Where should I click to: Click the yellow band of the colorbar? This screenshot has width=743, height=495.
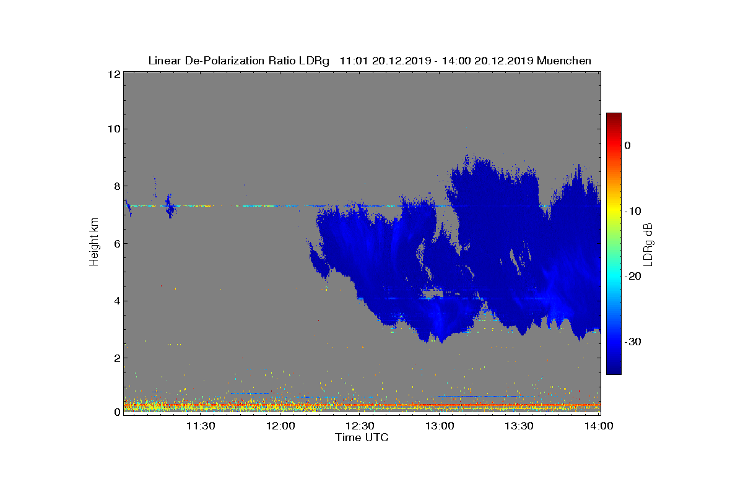614,210
